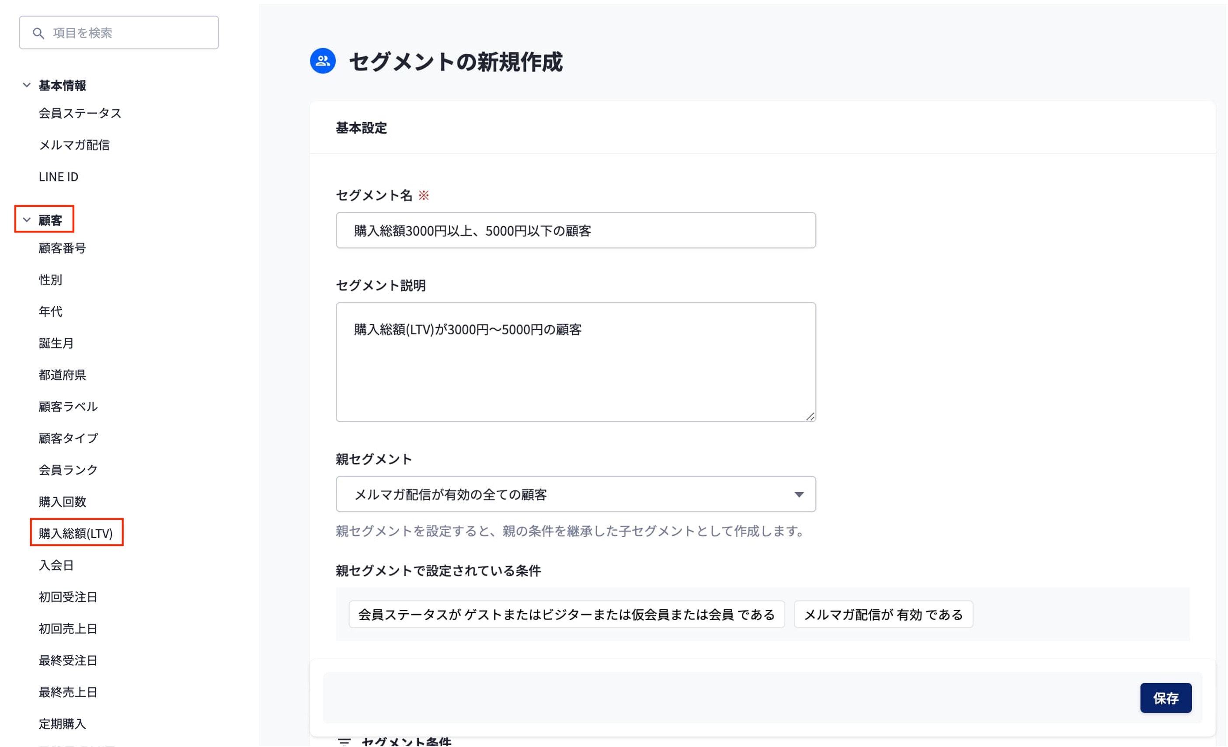Viewport: 1228px width, 747px height.
Task: Select LINE ID in the sidebar
Action: click(x=59, y=177)
